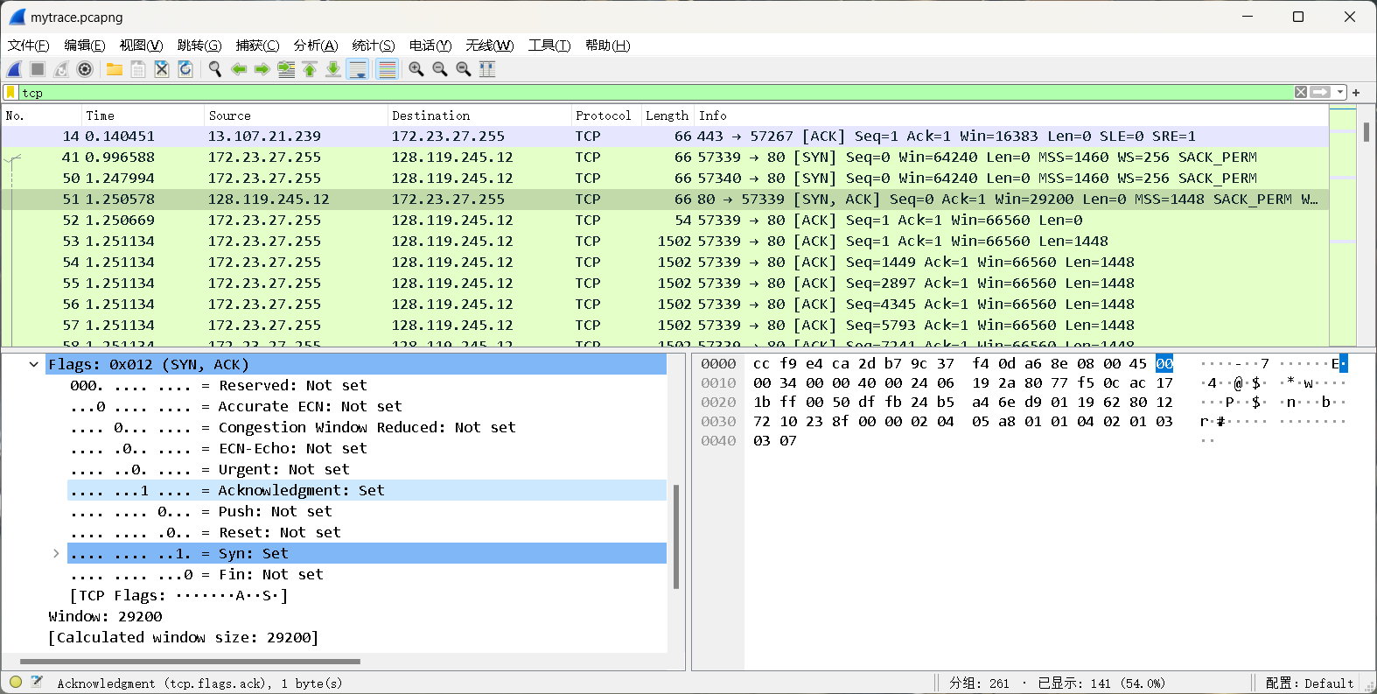Screen dimensions: 1377x694
Task: Select the Fin: Not set line
Action: pyautogui.click(x=367, y=574)
